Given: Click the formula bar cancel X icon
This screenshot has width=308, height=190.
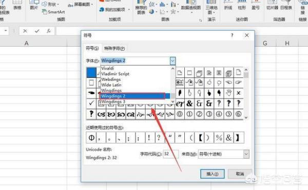Looking at the screenshot, I should coord(25,31).
